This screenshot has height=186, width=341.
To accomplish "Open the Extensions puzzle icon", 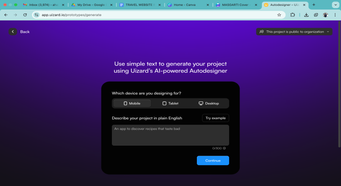I will pyautogui.click(x=292, y=15).
